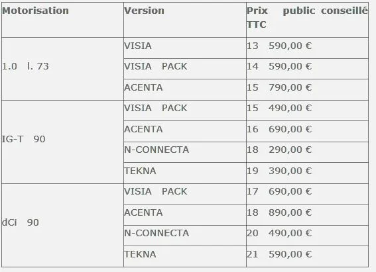Click the 19 390,00 € price cell
Image resolution: width=376 pixels, height=272 pixels.
pyautogui.click(x=308, y=173)
